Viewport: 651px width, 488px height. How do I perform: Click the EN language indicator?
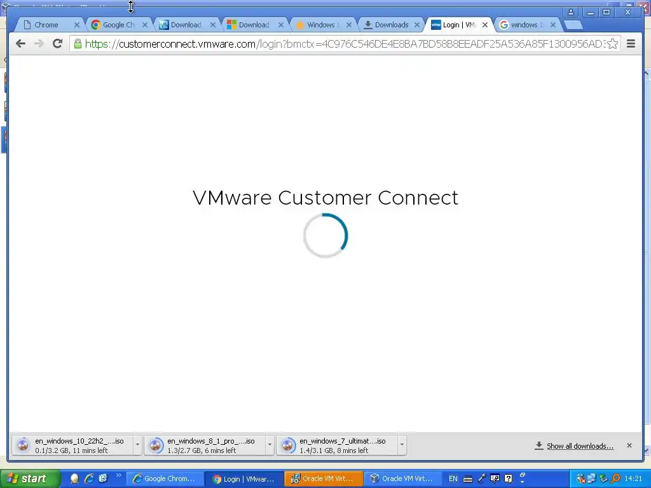point(453,478)
